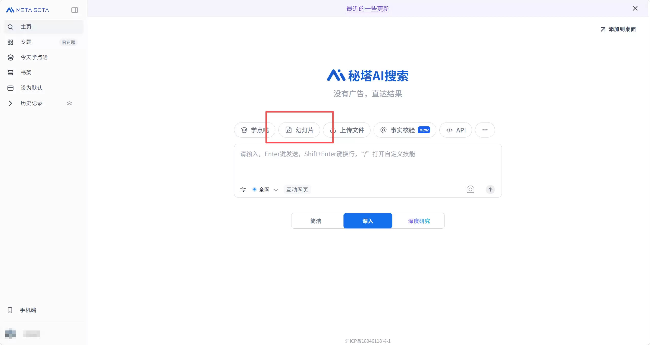650x345 pixels.
Task: Toggle the 互动网页 option
Action: [297, 190]
